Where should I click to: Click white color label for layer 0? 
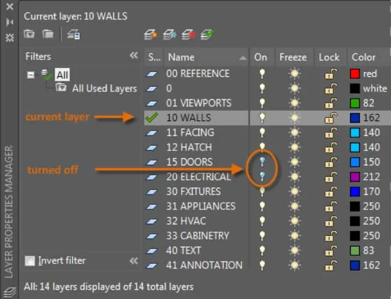(375, 88)
